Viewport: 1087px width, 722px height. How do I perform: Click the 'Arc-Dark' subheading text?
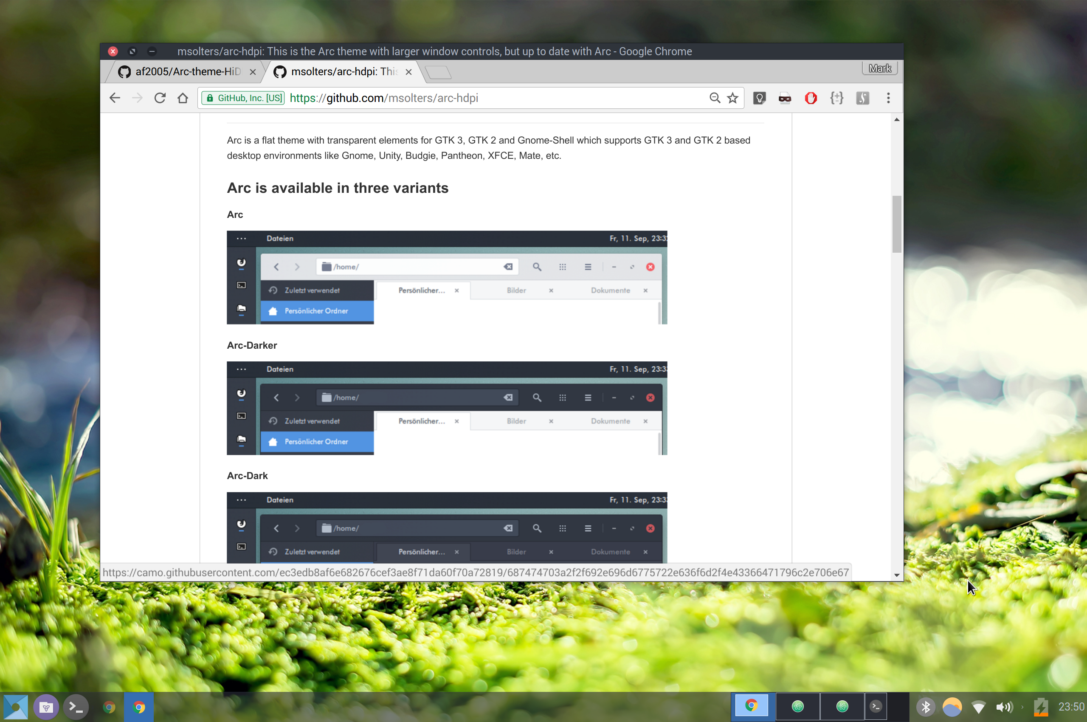click(247, 476)
